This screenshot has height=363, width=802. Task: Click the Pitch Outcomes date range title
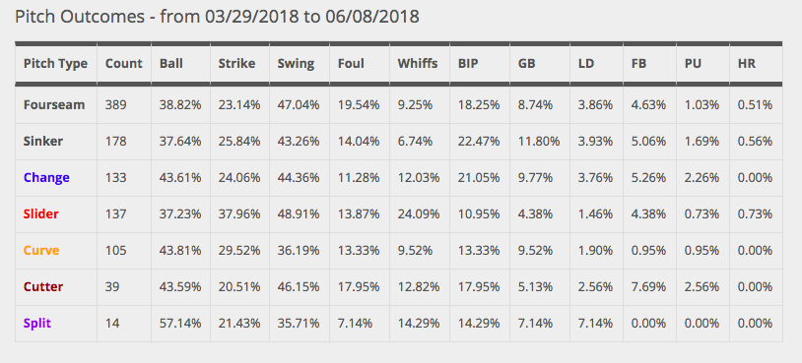(217, 17)
